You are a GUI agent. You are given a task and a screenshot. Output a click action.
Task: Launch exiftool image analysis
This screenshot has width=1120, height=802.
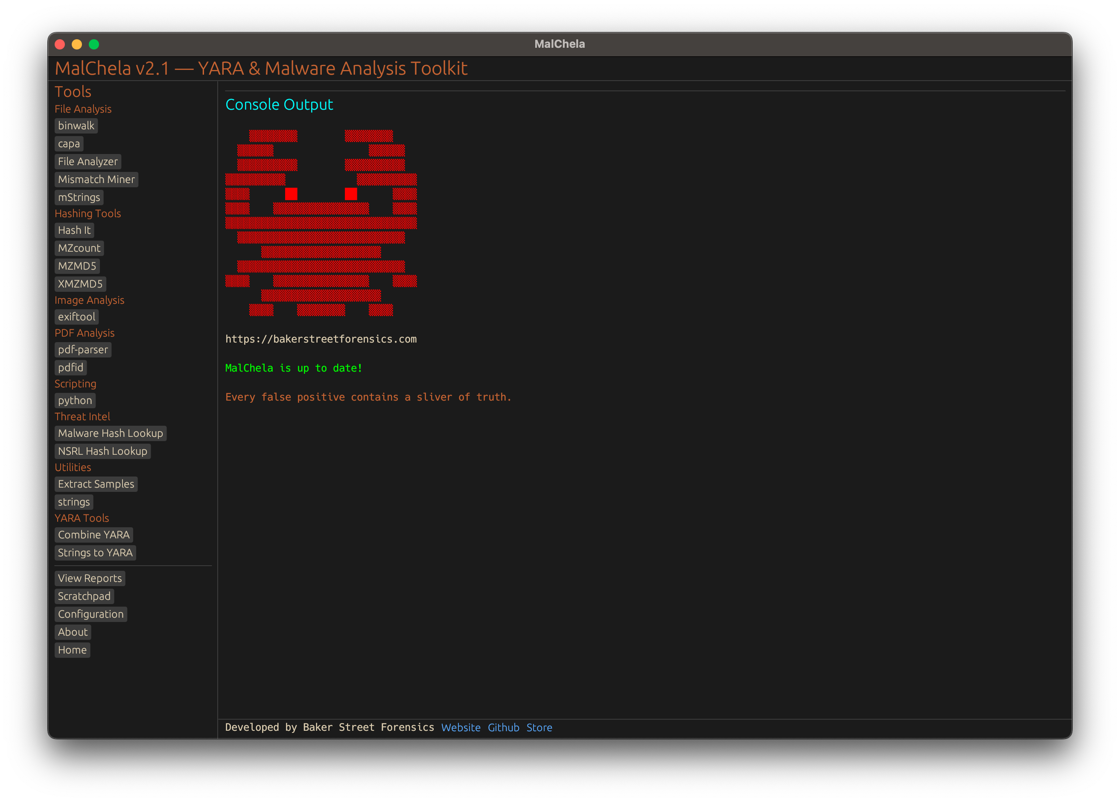(x=76, y=317)
